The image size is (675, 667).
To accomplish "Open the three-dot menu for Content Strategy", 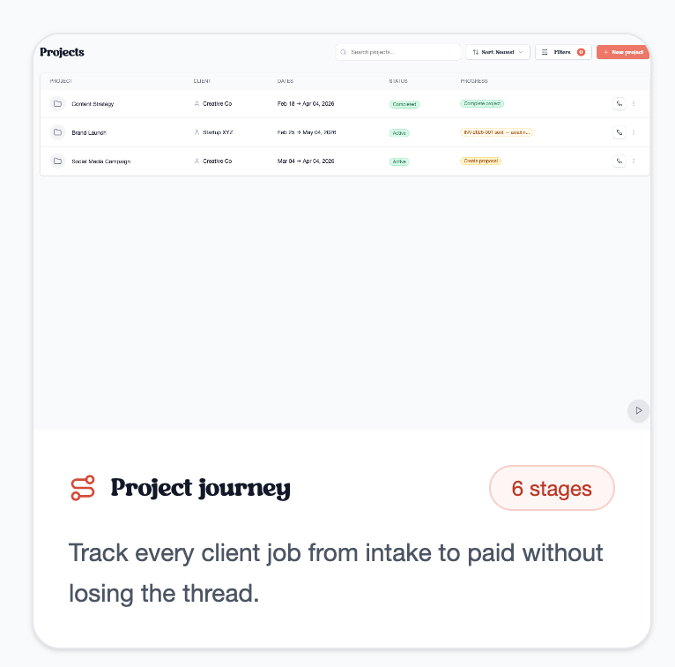I will click(634, 104).
